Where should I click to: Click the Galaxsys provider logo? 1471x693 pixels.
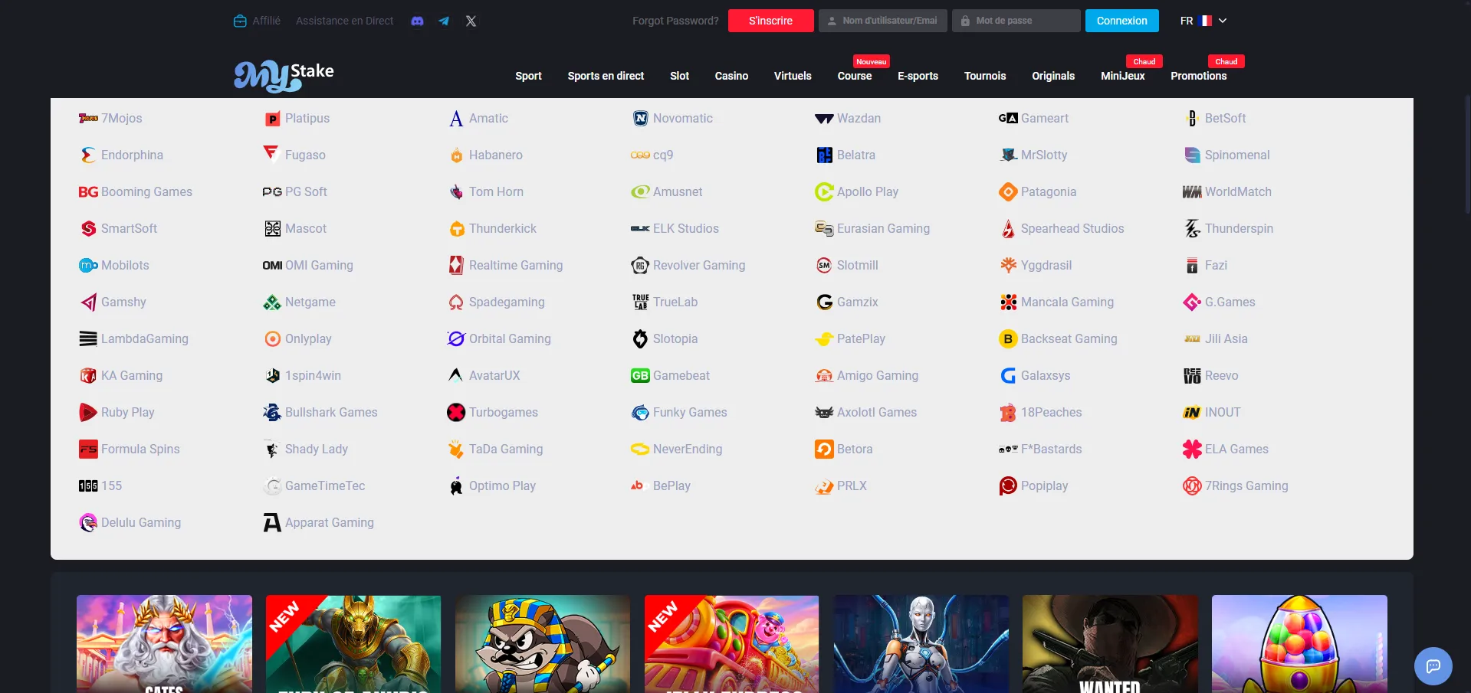pyautogui.click(x=1008, y=375)
